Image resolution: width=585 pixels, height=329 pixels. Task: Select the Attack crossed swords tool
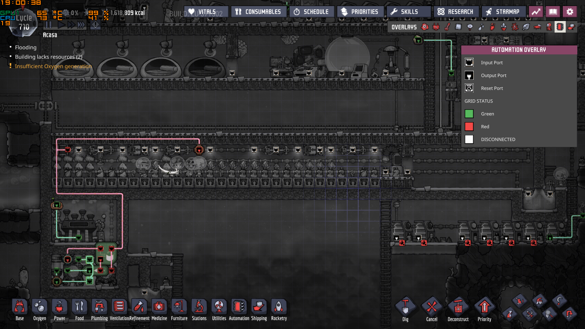pos(529,314)
